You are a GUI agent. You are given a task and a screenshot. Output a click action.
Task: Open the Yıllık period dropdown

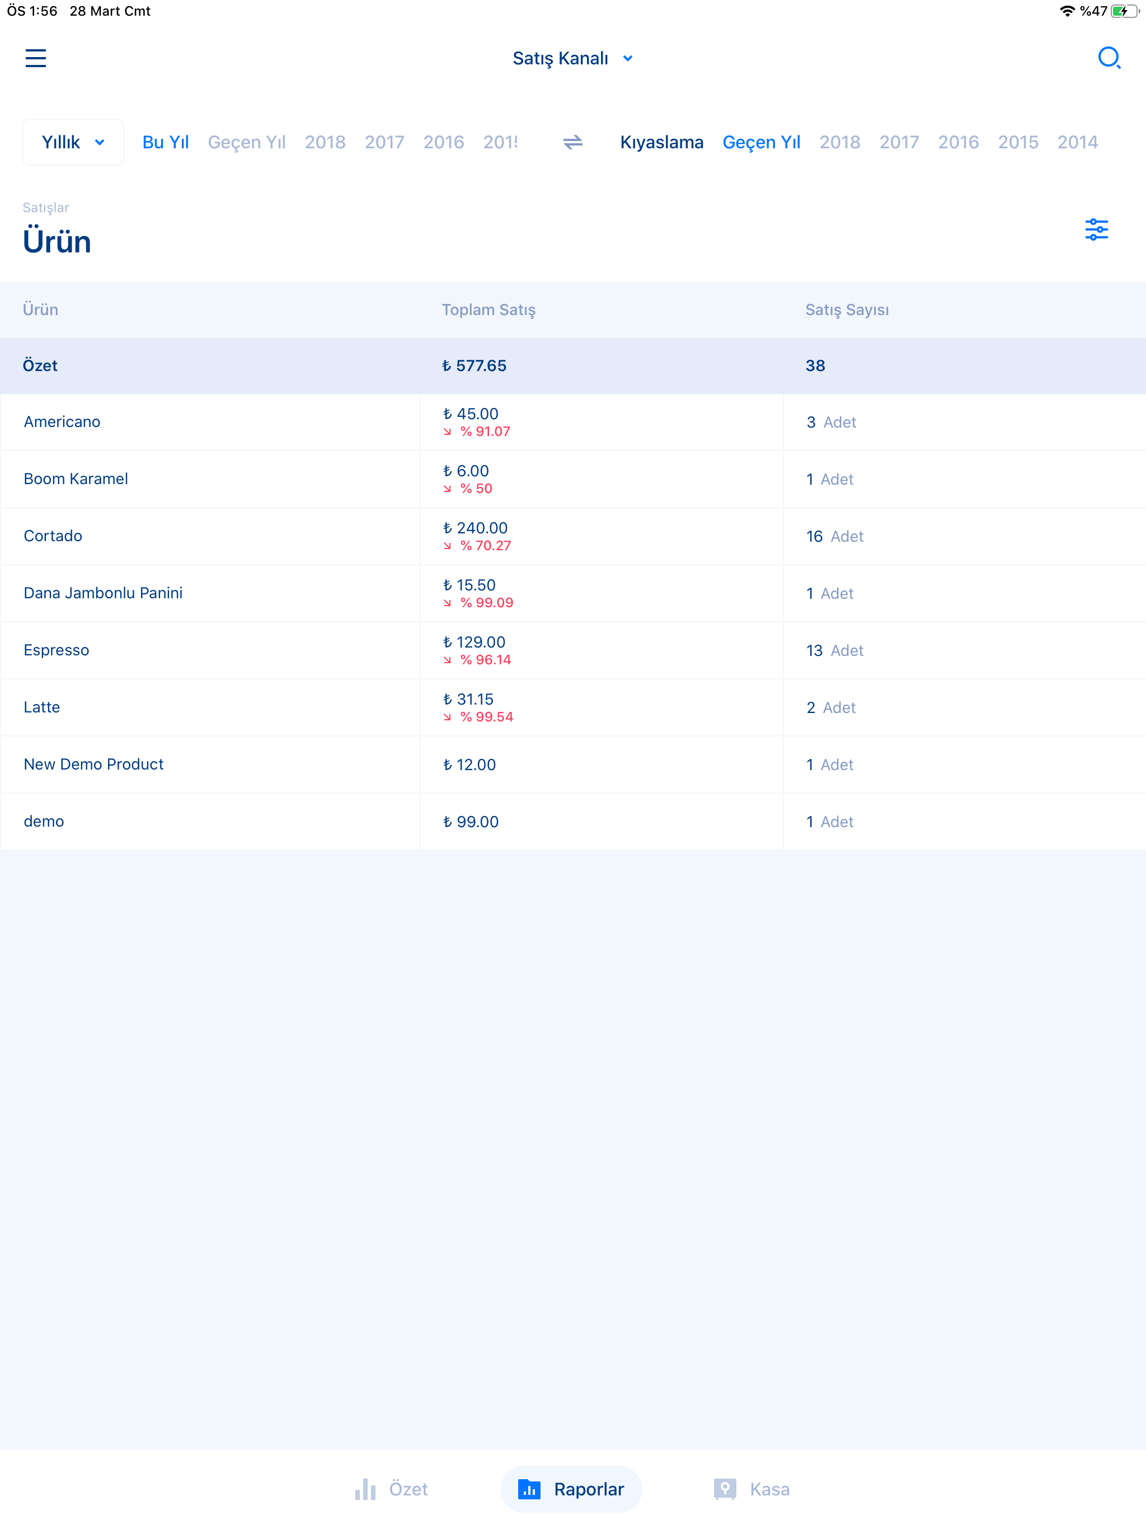pyautogui.click(x=73, y=142)
